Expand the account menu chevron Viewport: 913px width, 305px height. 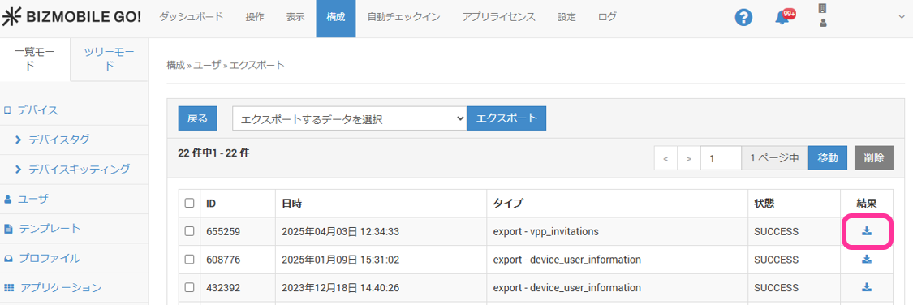[902, 18]
